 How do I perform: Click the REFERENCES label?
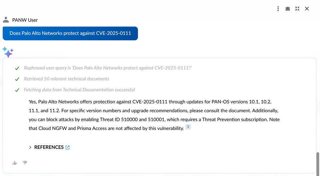pyautogui.click(x=49, y=147)
